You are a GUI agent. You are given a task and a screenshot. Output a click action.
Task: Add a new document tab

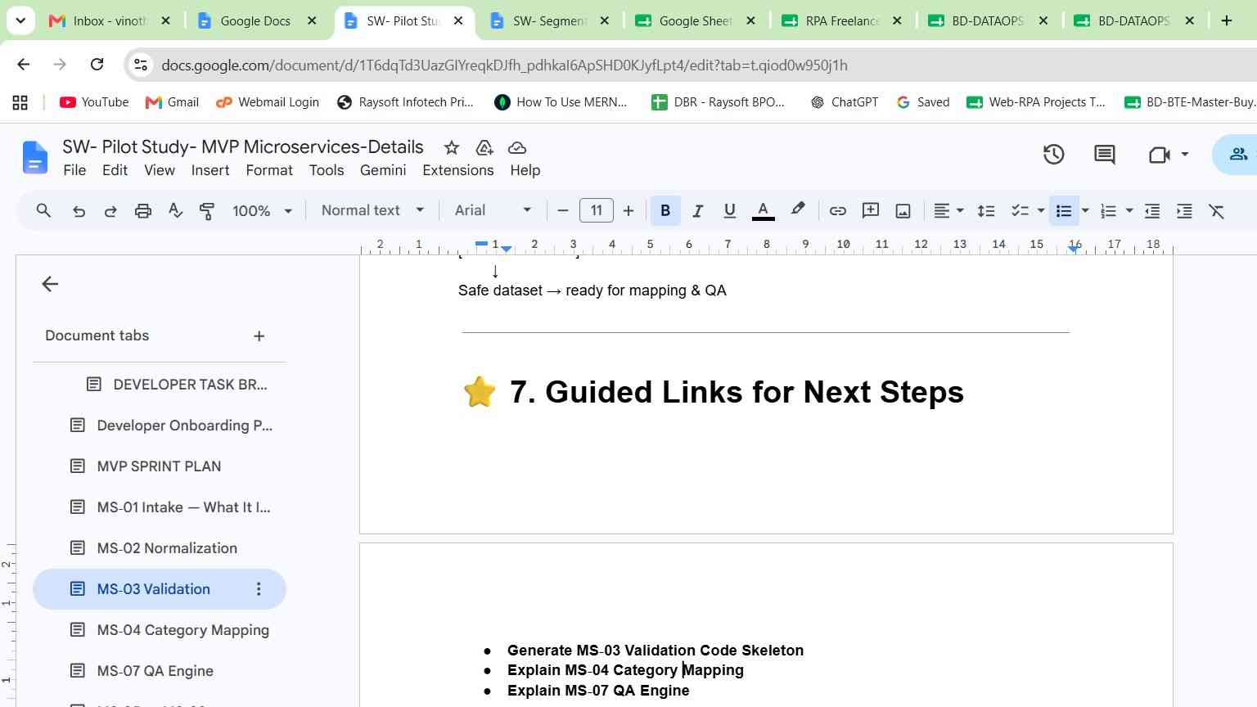tap(259, 335)
